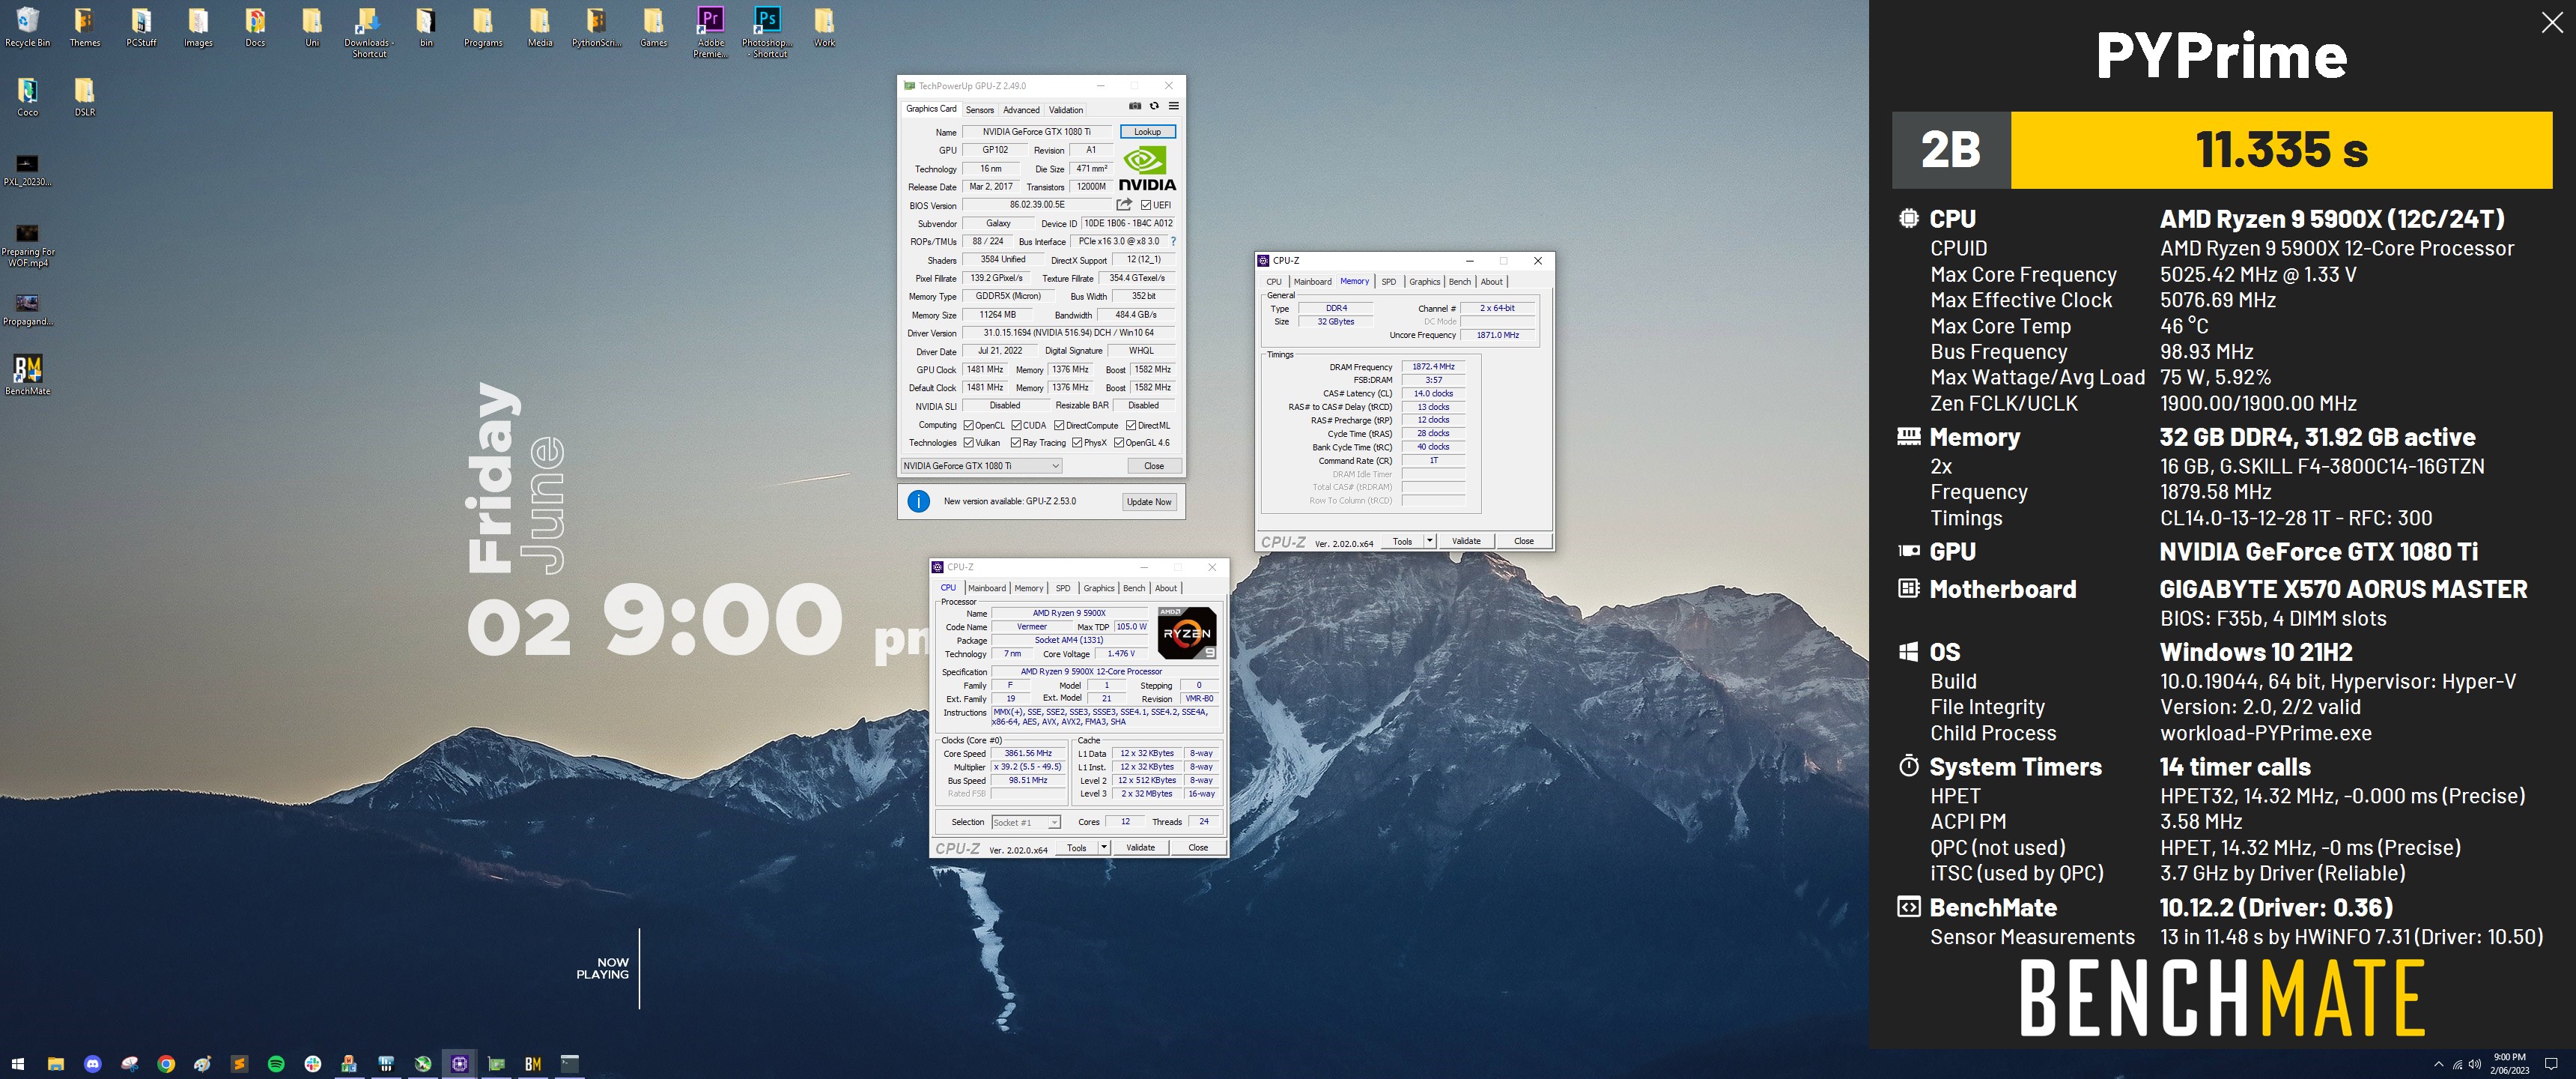Viewport: 2576px width, 1079px height.
Task: Select the PythonScri... folder on desktop
Action: [596, 27]
